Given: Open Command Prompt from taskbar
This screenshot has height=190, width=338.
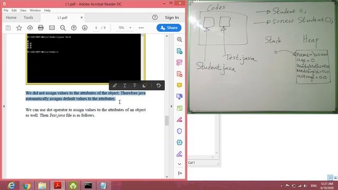Looking at the screenshot, I should (88, 185).
